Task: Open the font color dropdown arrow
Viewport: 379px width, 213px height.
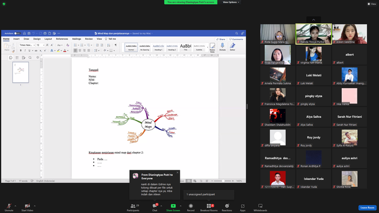Action: pyautogui.click(x=68, y=51)
